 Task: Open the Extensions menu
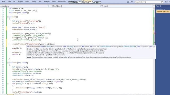62,1
